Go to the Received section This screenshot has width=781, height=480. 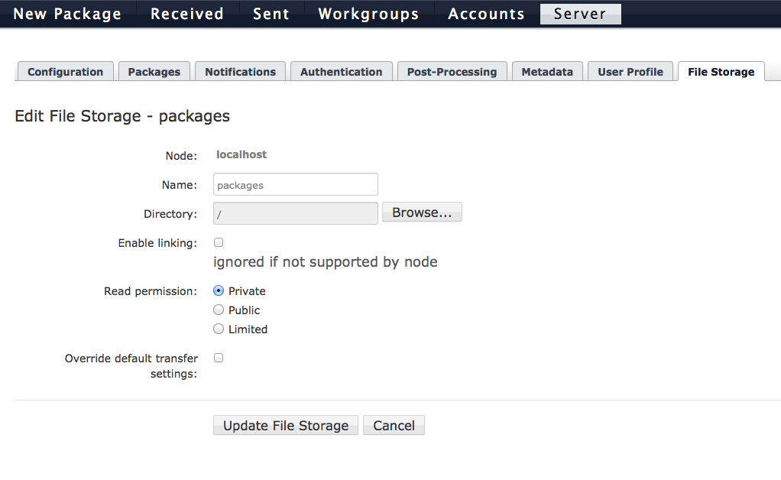[186, 14]
